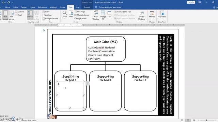Open the Drawing Tools Format tab
This screenshot has width=218, height=122.
(x=87, y=7)
